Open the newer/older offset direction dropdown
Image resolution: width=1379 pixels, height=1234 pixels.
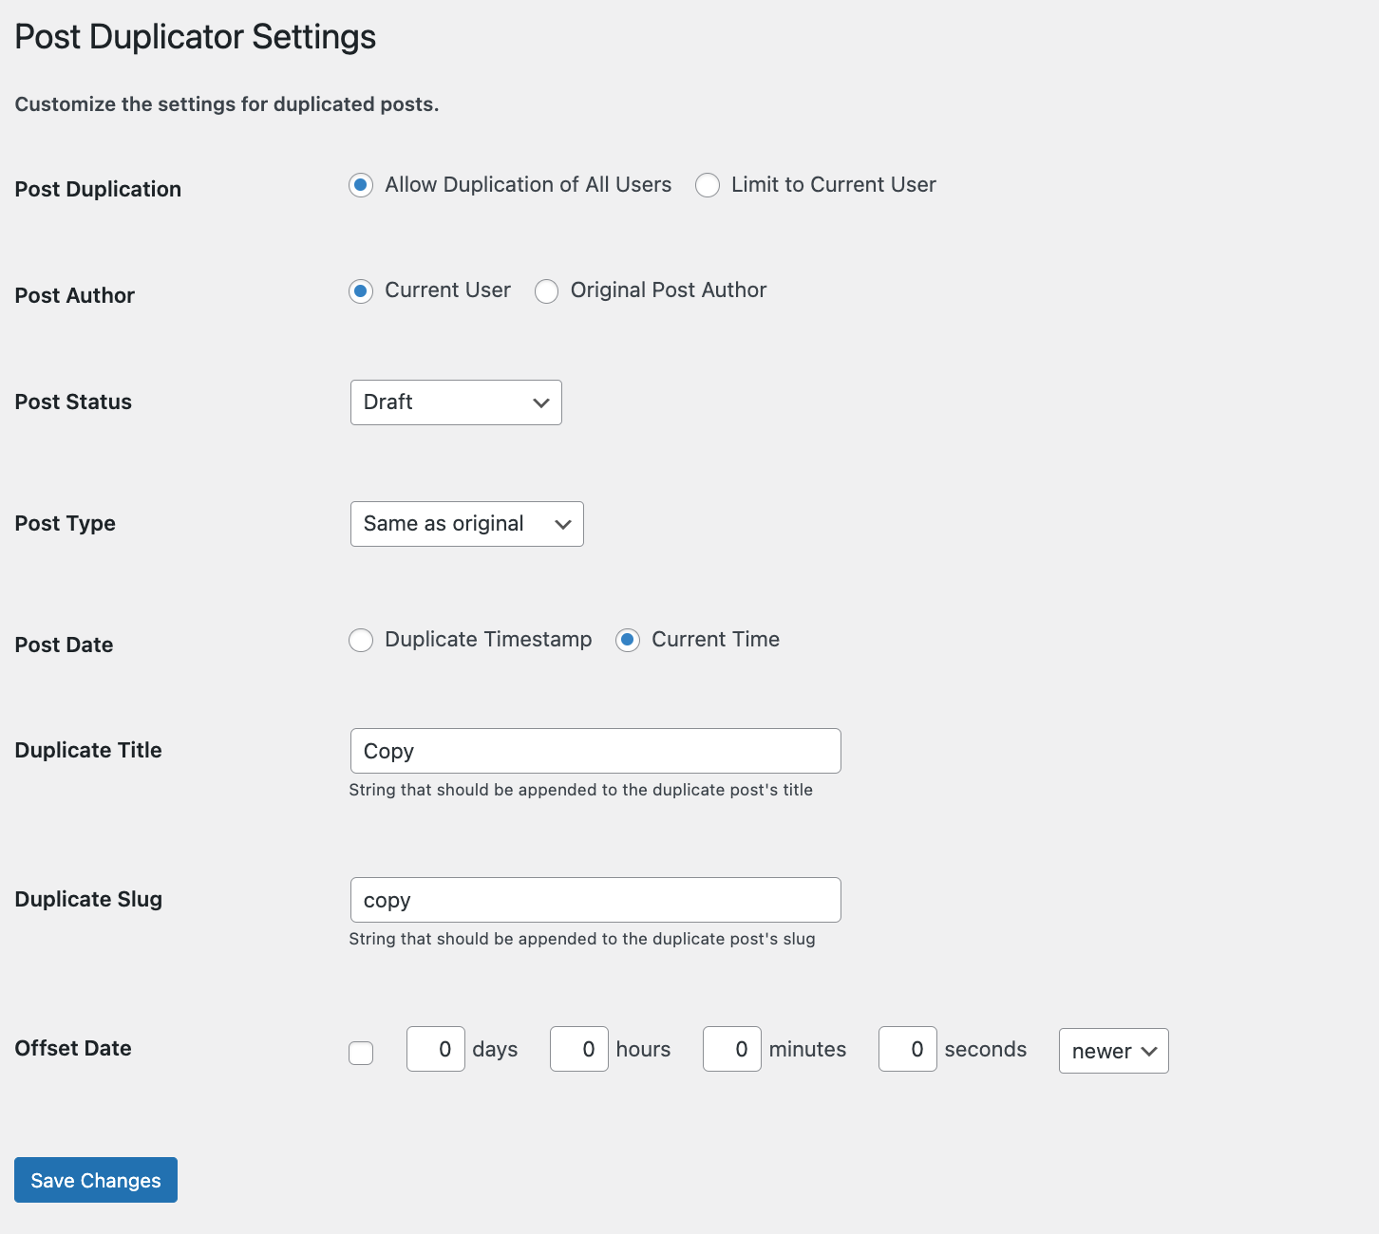click(1113, 1051)
